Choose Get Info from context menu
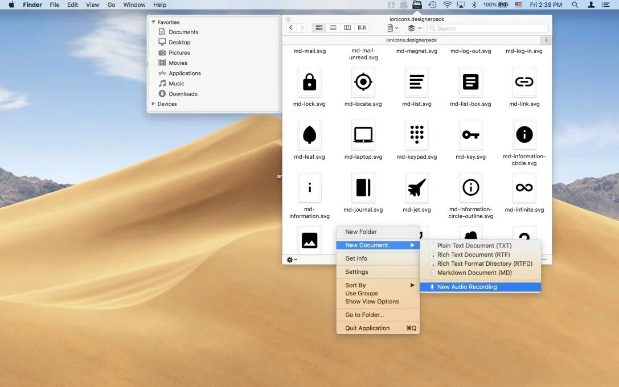Screen dimensions: 619x387 pos(378,258)
